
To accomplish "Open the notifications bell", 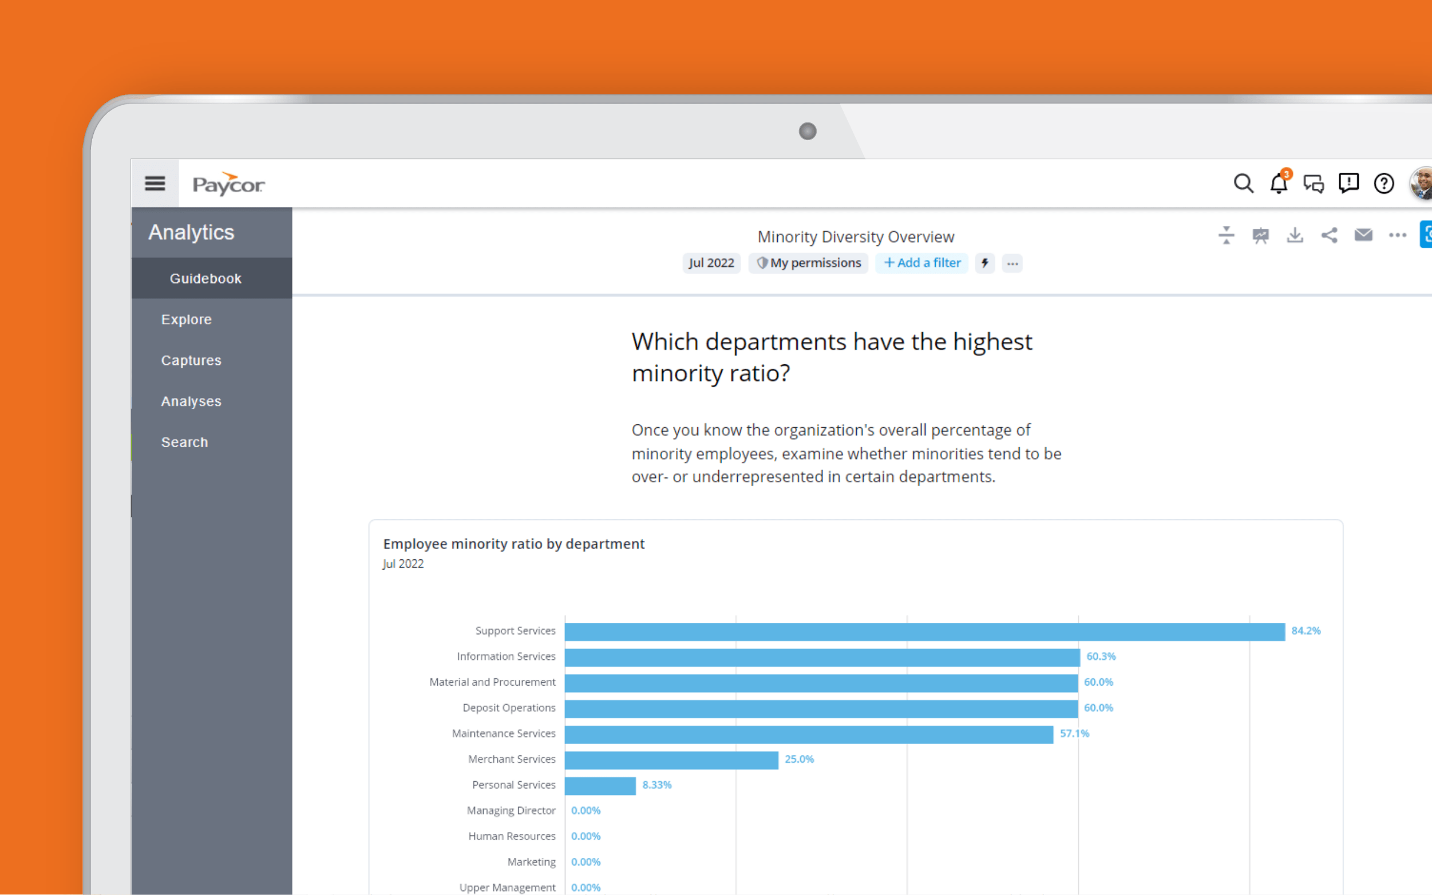I will tap(1279, 182).
